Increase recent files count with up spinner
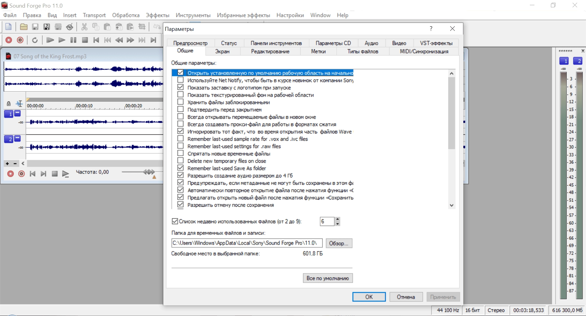The height and width of the screenshot is (316, 586). click(337, 219)
